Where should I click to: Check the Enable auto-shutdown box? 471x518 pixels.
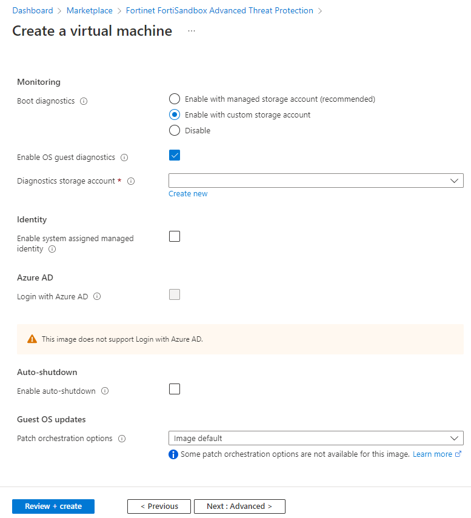click(175, 389)
